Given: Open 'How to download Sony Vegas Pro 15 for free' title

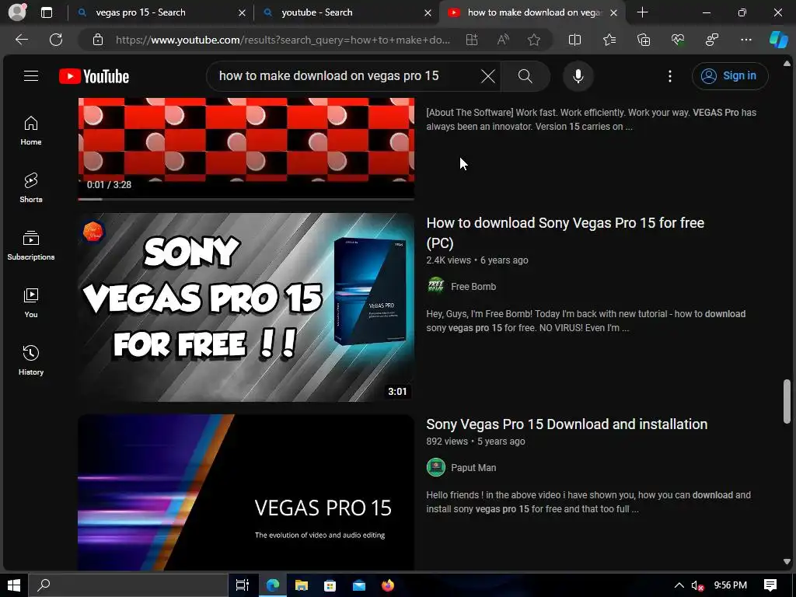Looking at the screenshot, I should pos(565,233).
